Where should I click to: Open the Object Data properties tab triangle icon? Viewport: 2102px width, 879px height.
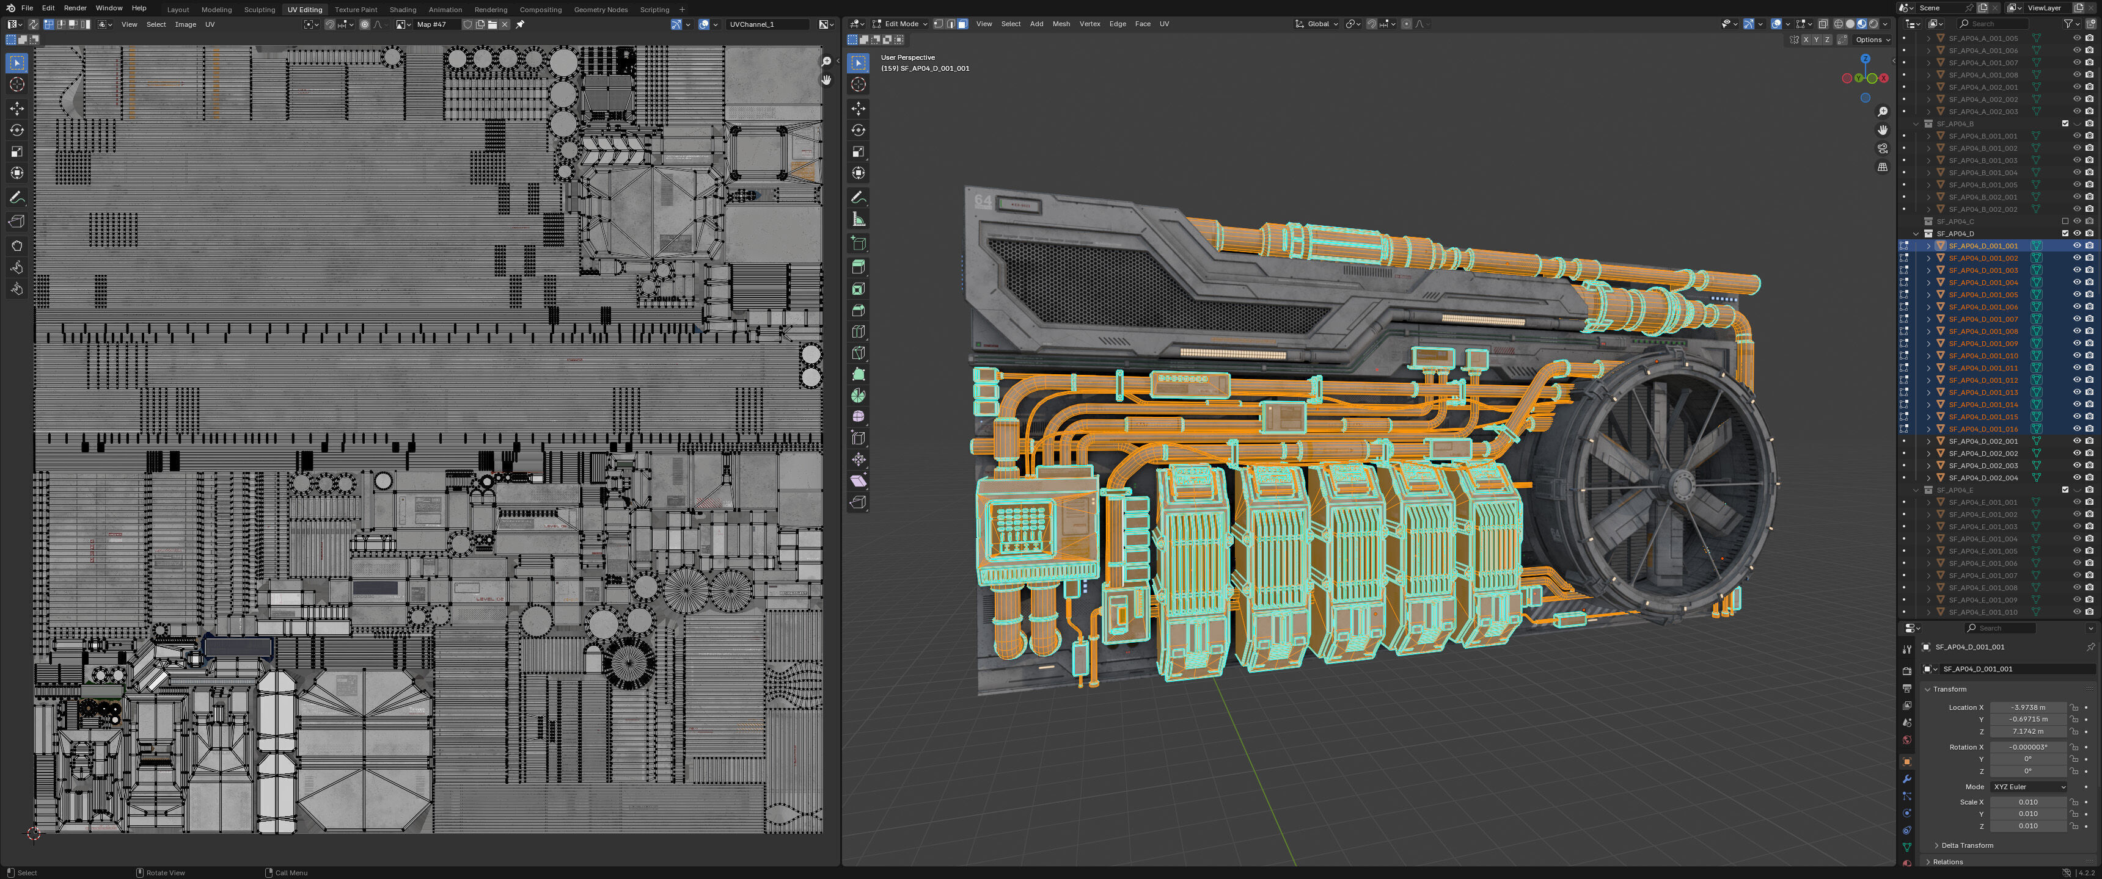(x=1907, y=847)
